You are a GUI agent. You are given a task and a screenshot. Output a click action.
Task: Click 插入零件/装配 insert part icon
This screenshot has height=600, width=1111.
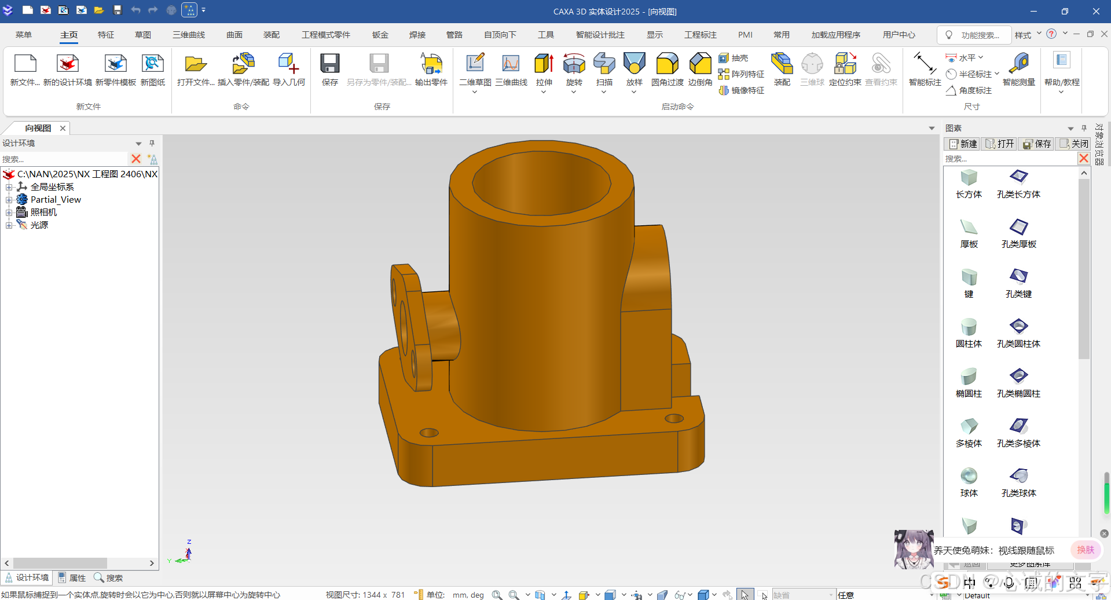coord(243,64)
